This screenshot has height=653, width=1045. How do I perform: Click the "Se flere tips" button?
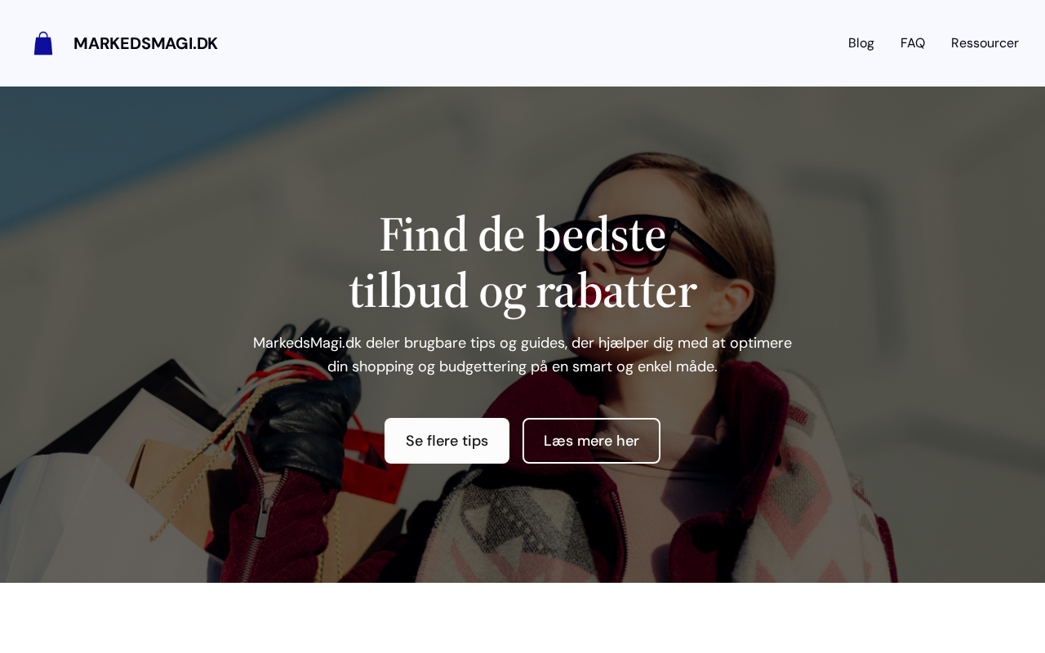(447, 441)
